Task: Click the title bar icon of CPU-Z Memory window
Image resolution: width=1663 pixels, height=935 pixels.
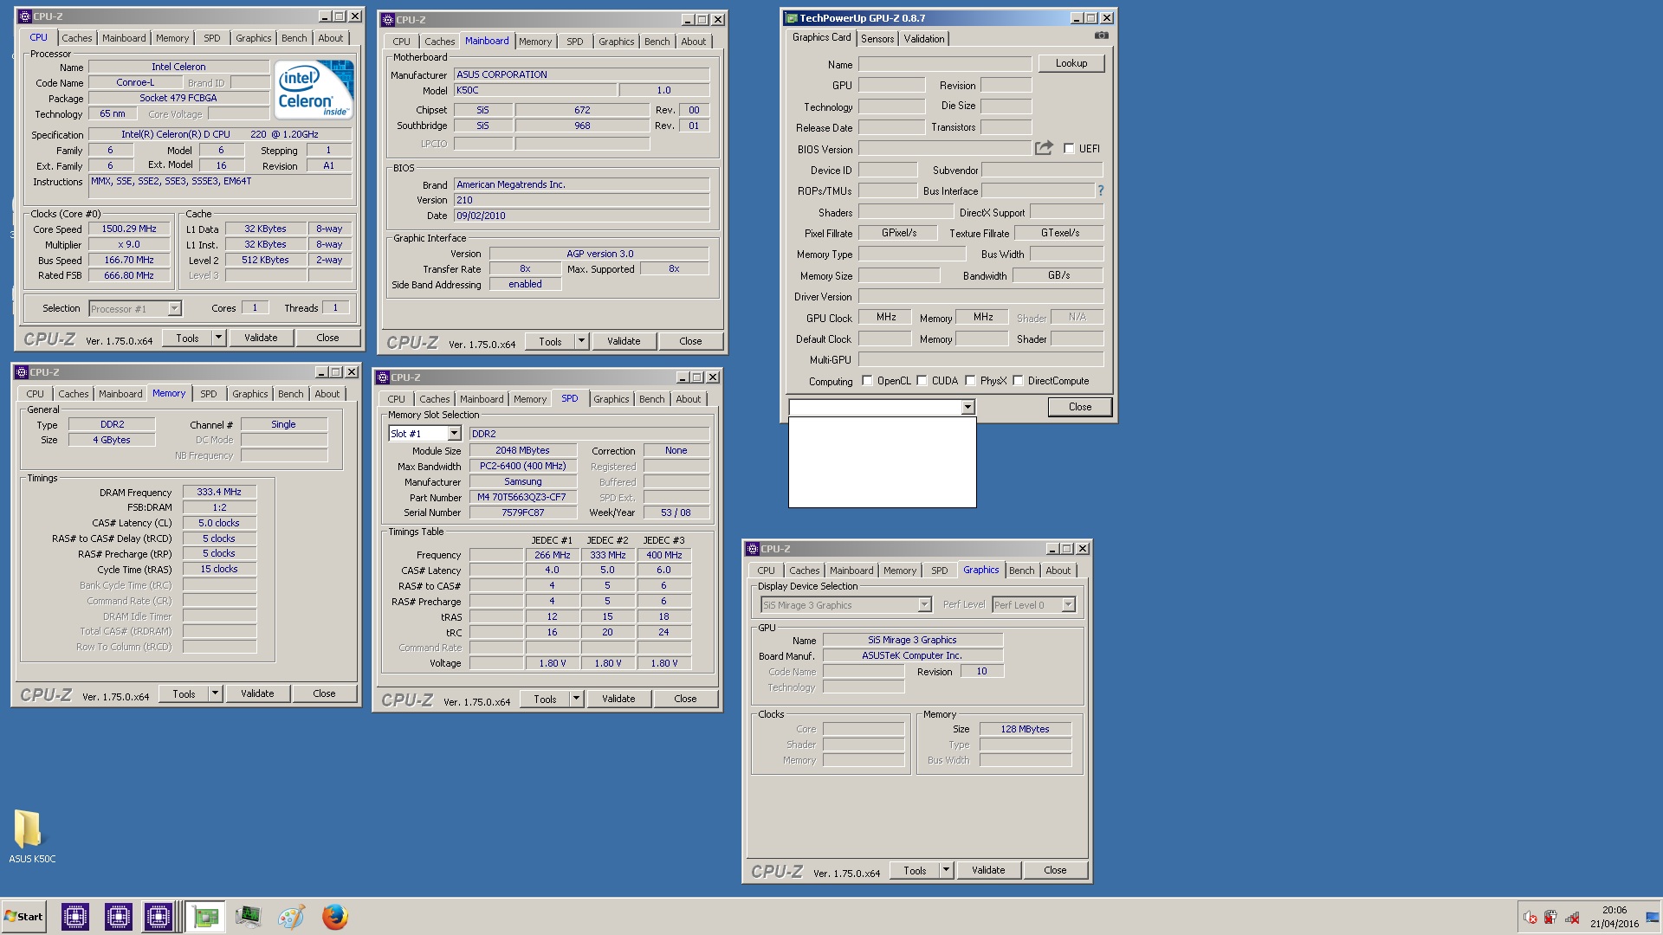Action: [22, 372]
